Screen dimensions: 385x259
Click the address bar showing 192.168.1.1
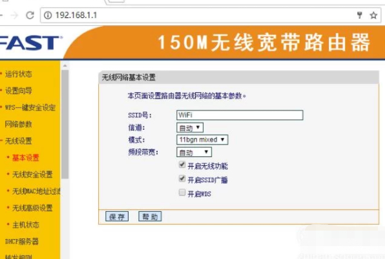[211, 16]
